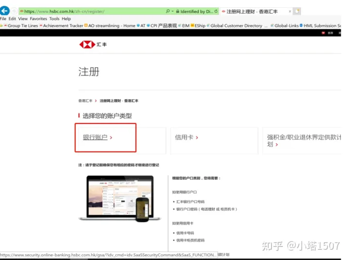Image resolution: width=349 pixels, height=260 pixels.
Task: Click the refresh icon in address bar
Action: 216,11
